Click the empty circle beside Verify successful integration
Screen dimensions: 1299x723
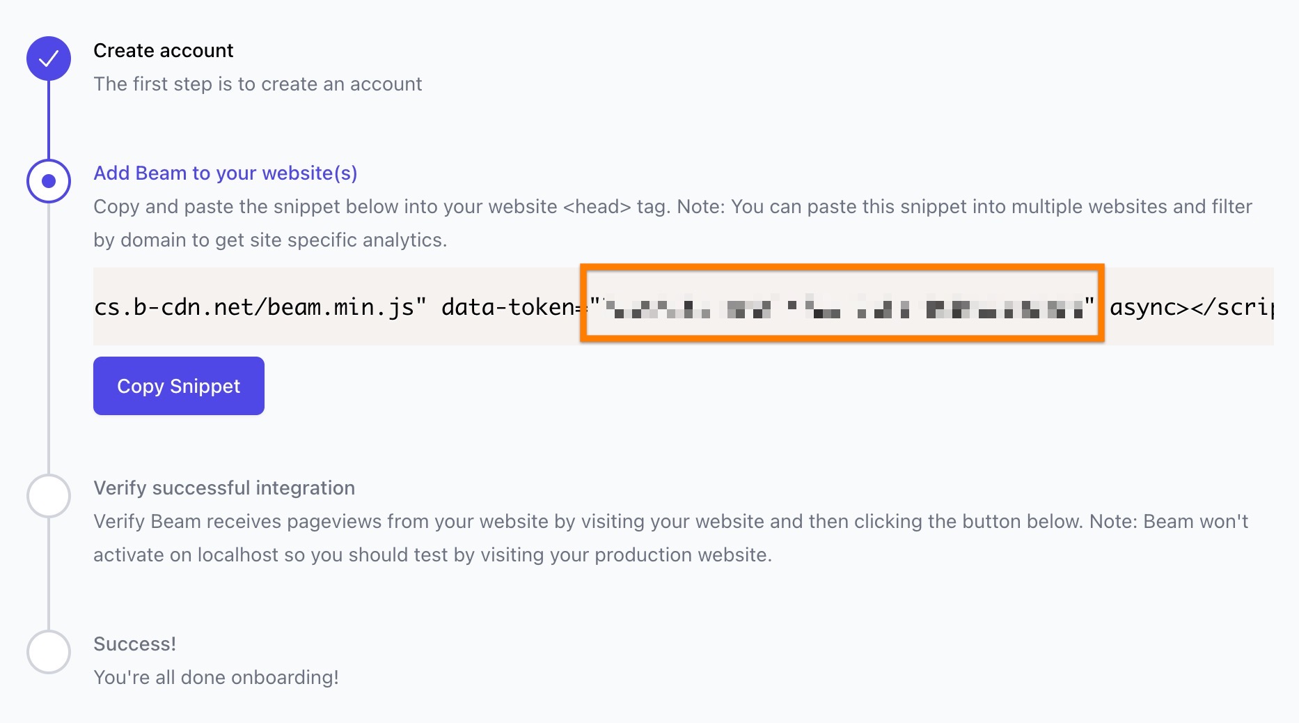[49, 496]
